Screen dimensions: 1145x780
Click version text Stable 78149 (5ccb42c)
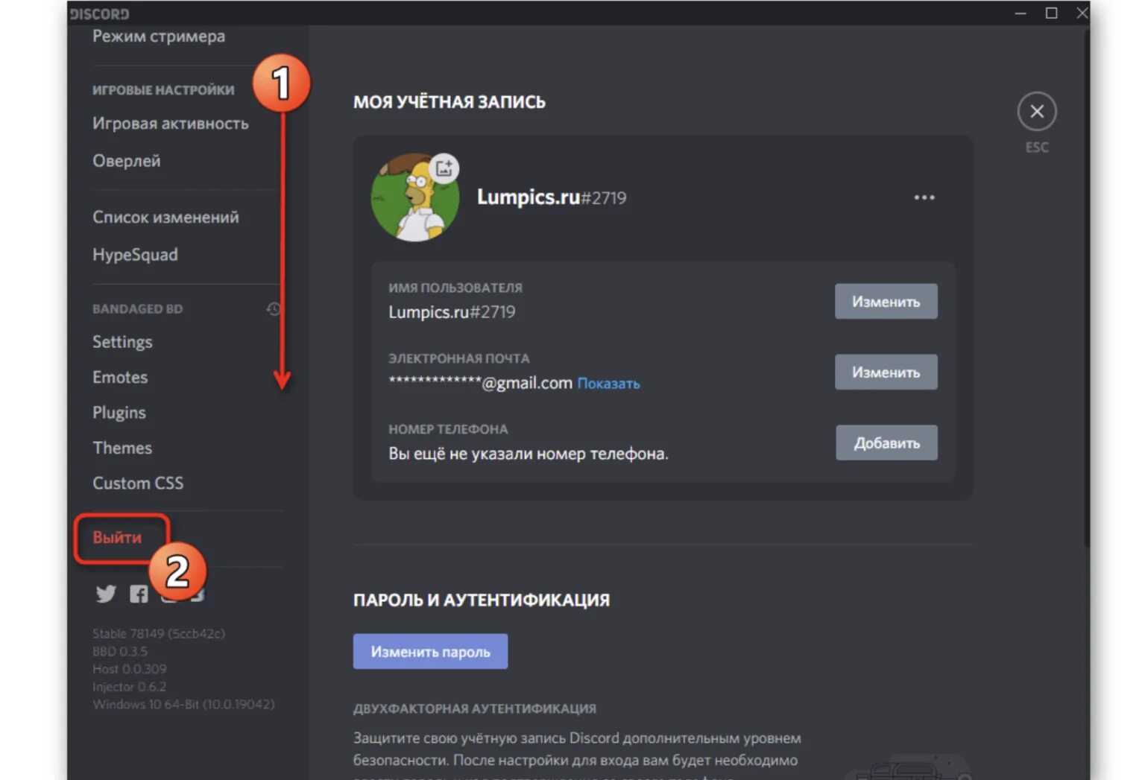[x=159, y=634]
